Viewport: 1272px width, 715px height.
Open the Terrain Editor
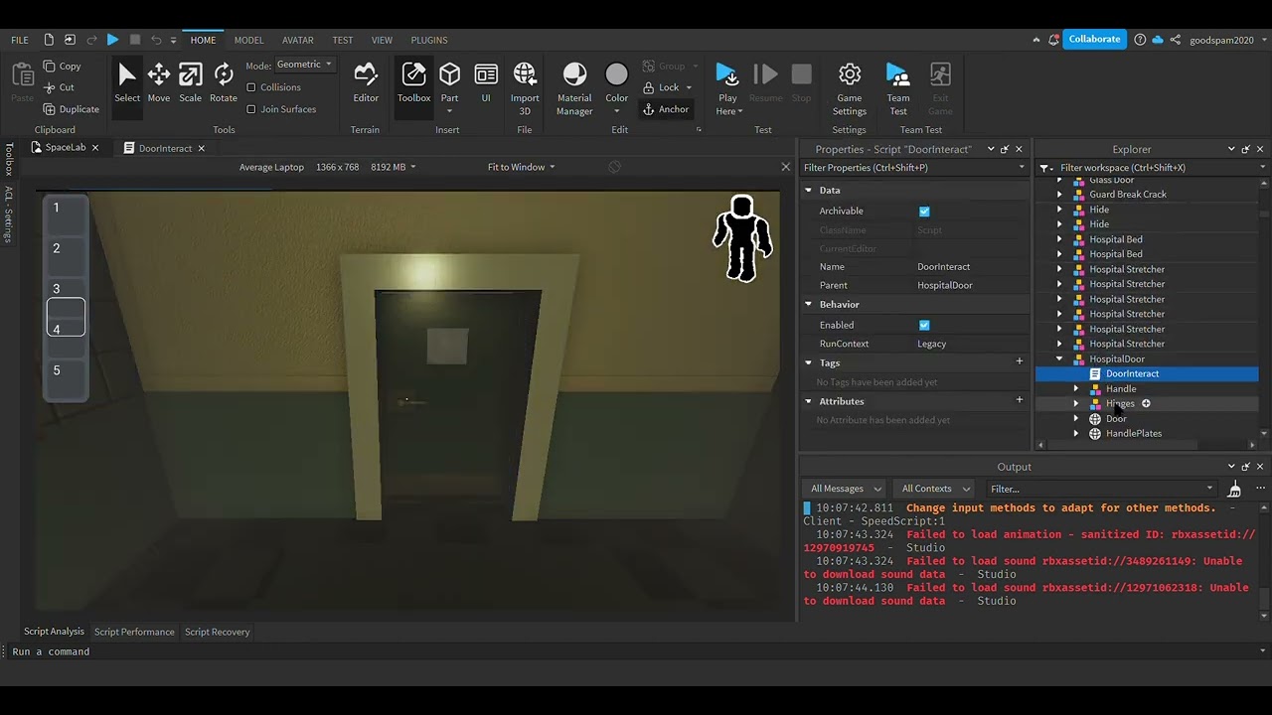(366, 82)
